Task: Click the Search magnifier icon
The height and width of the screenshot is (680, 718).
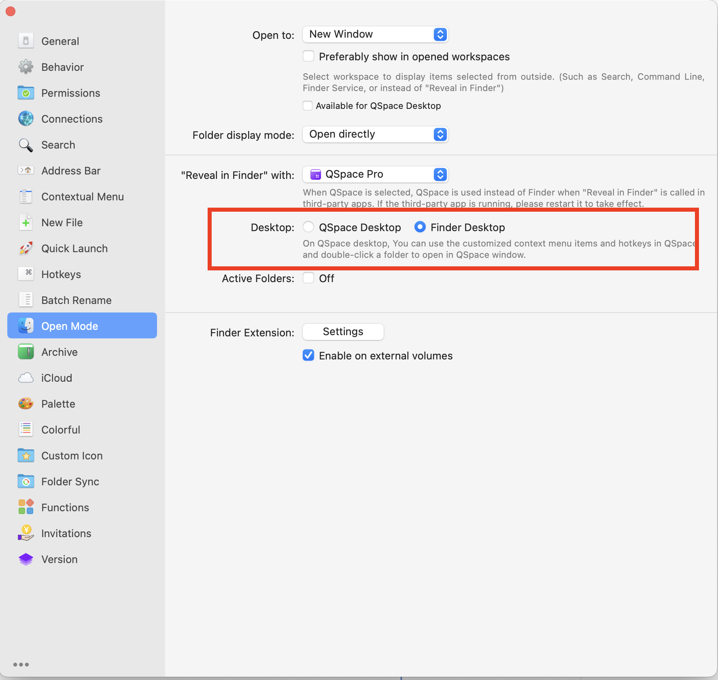Action: 26,144
